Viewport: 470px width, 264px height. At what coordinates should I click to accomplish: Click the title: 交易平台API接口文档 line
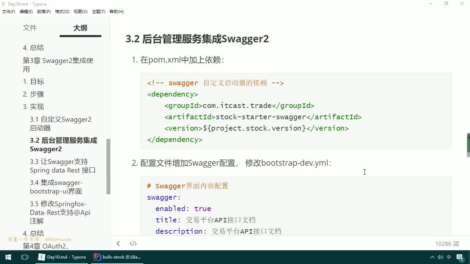(x=206, y=220)
